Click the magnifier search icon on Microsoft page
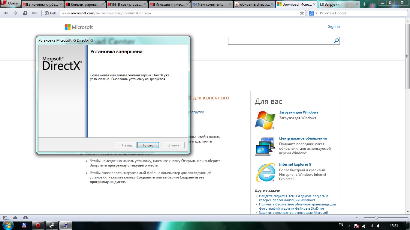The width and height of the screenshot is (410, 230). pos(336,41)
